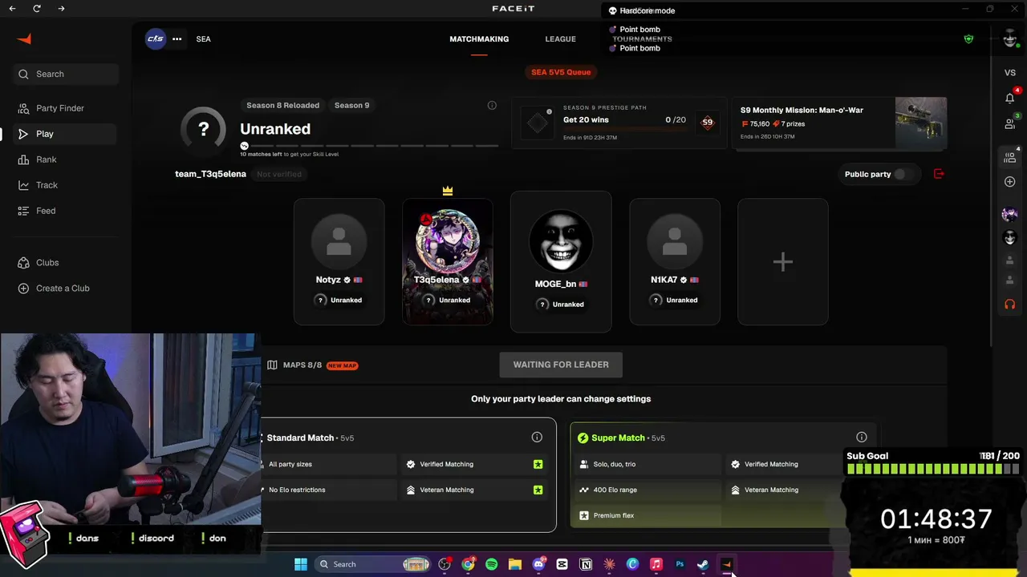Click Super Match Veteran Matching option
This screenshot has height=577, width=1027.
[x=770, y=490]
